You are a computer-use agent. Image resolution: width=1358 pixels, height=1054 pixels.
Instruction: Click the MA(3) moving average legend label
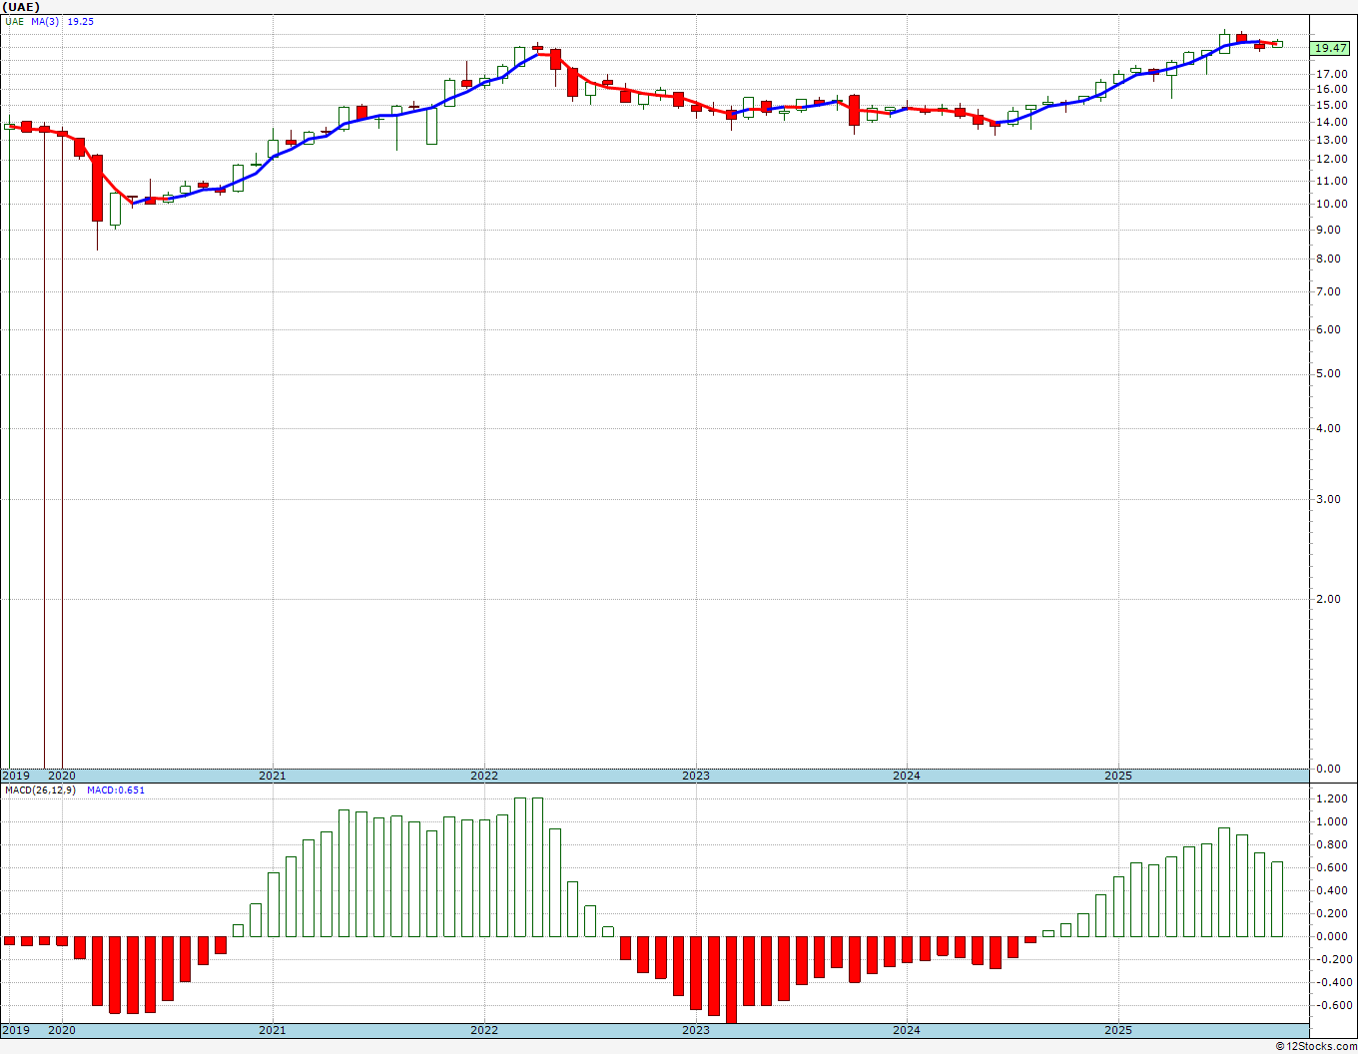44,21
